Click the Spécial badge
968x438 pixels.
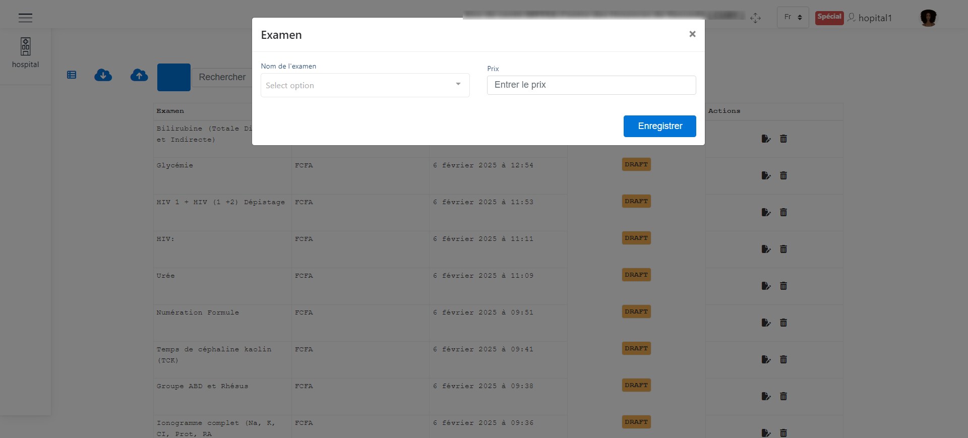point(829,18)
